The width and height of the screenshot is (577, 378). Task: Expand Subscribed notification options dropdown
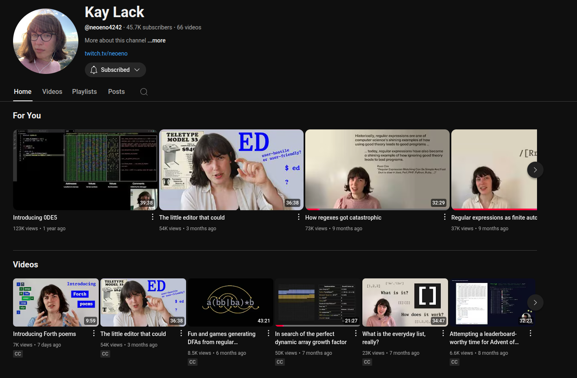(137, 70)
